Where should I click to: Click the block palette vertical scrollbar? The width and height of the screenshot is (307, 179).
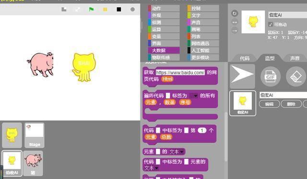pos(226,136)
